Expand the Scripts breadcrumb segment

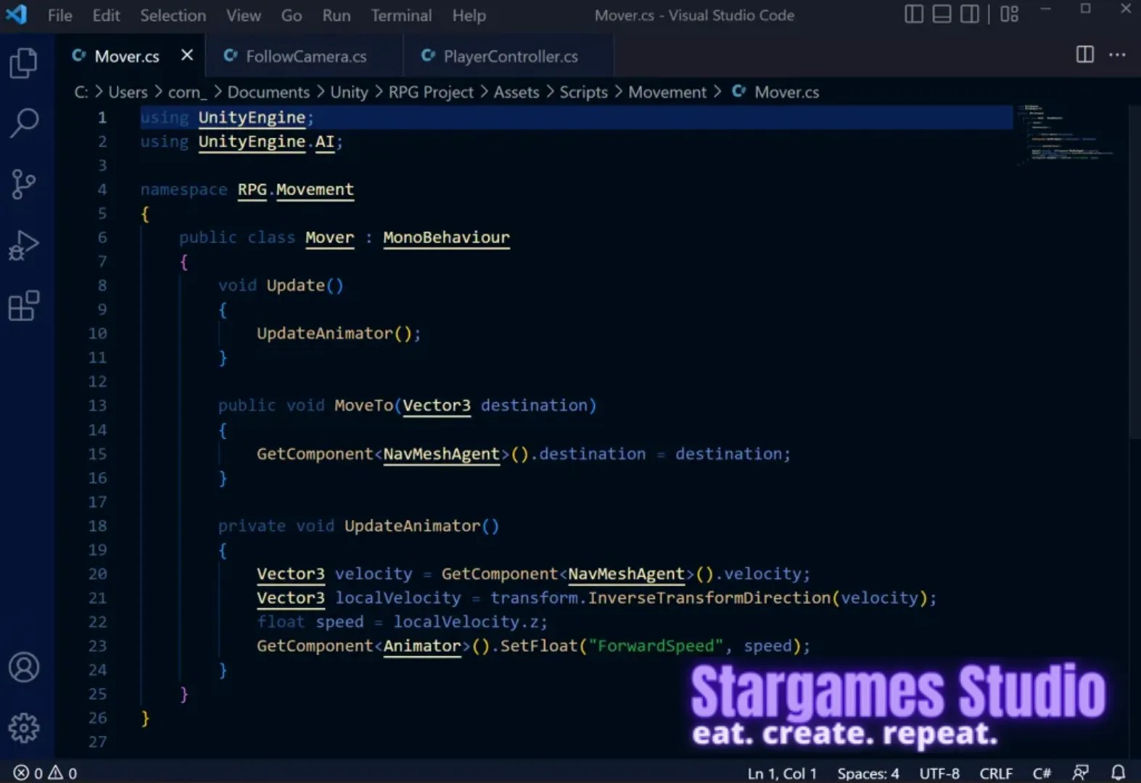click(583, 92)
